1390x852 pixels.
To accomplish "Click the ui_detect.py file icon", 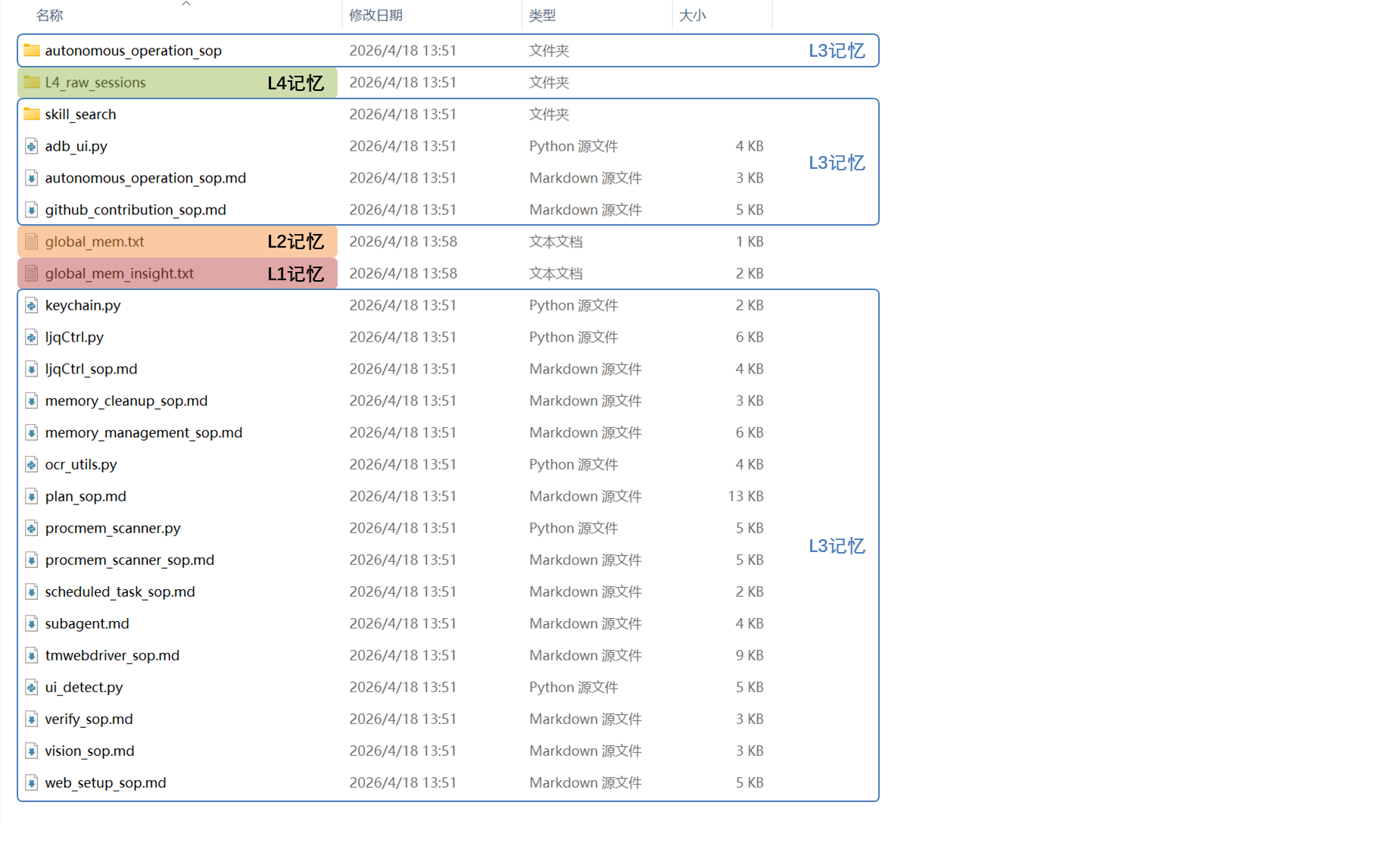I will pyautogui.click(x=31, y=687).
